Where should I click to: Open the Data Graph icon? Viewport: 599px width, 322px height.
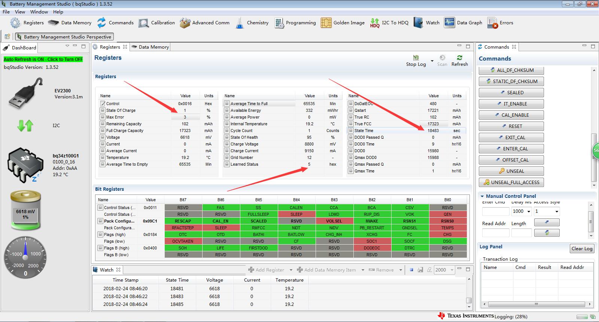tap(449, 23)
